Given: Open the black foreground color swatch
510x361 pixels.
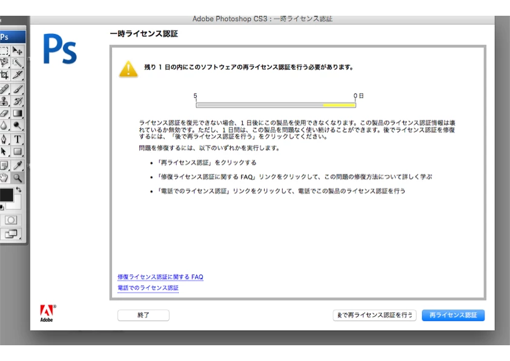Looking at the screenshot, I should (x=6, y=195).
